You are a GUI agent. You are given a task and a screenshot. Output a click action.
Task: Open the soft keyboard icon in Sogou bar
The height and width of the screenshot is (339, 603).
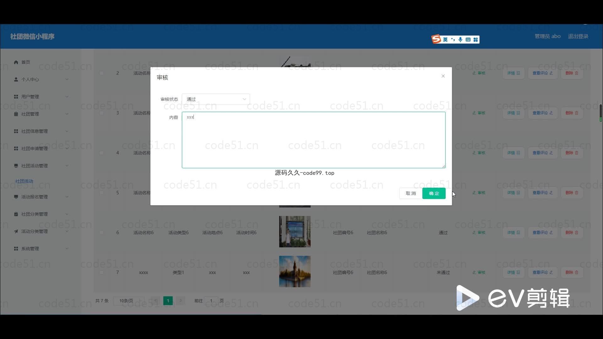[x=468, y=40]
